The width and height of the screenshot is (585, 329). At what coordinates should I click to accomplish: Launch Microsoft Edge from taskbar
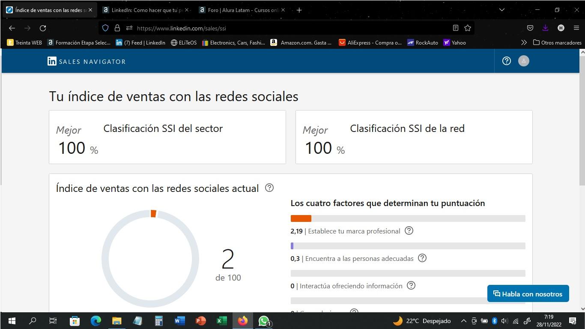coord(96,320)
